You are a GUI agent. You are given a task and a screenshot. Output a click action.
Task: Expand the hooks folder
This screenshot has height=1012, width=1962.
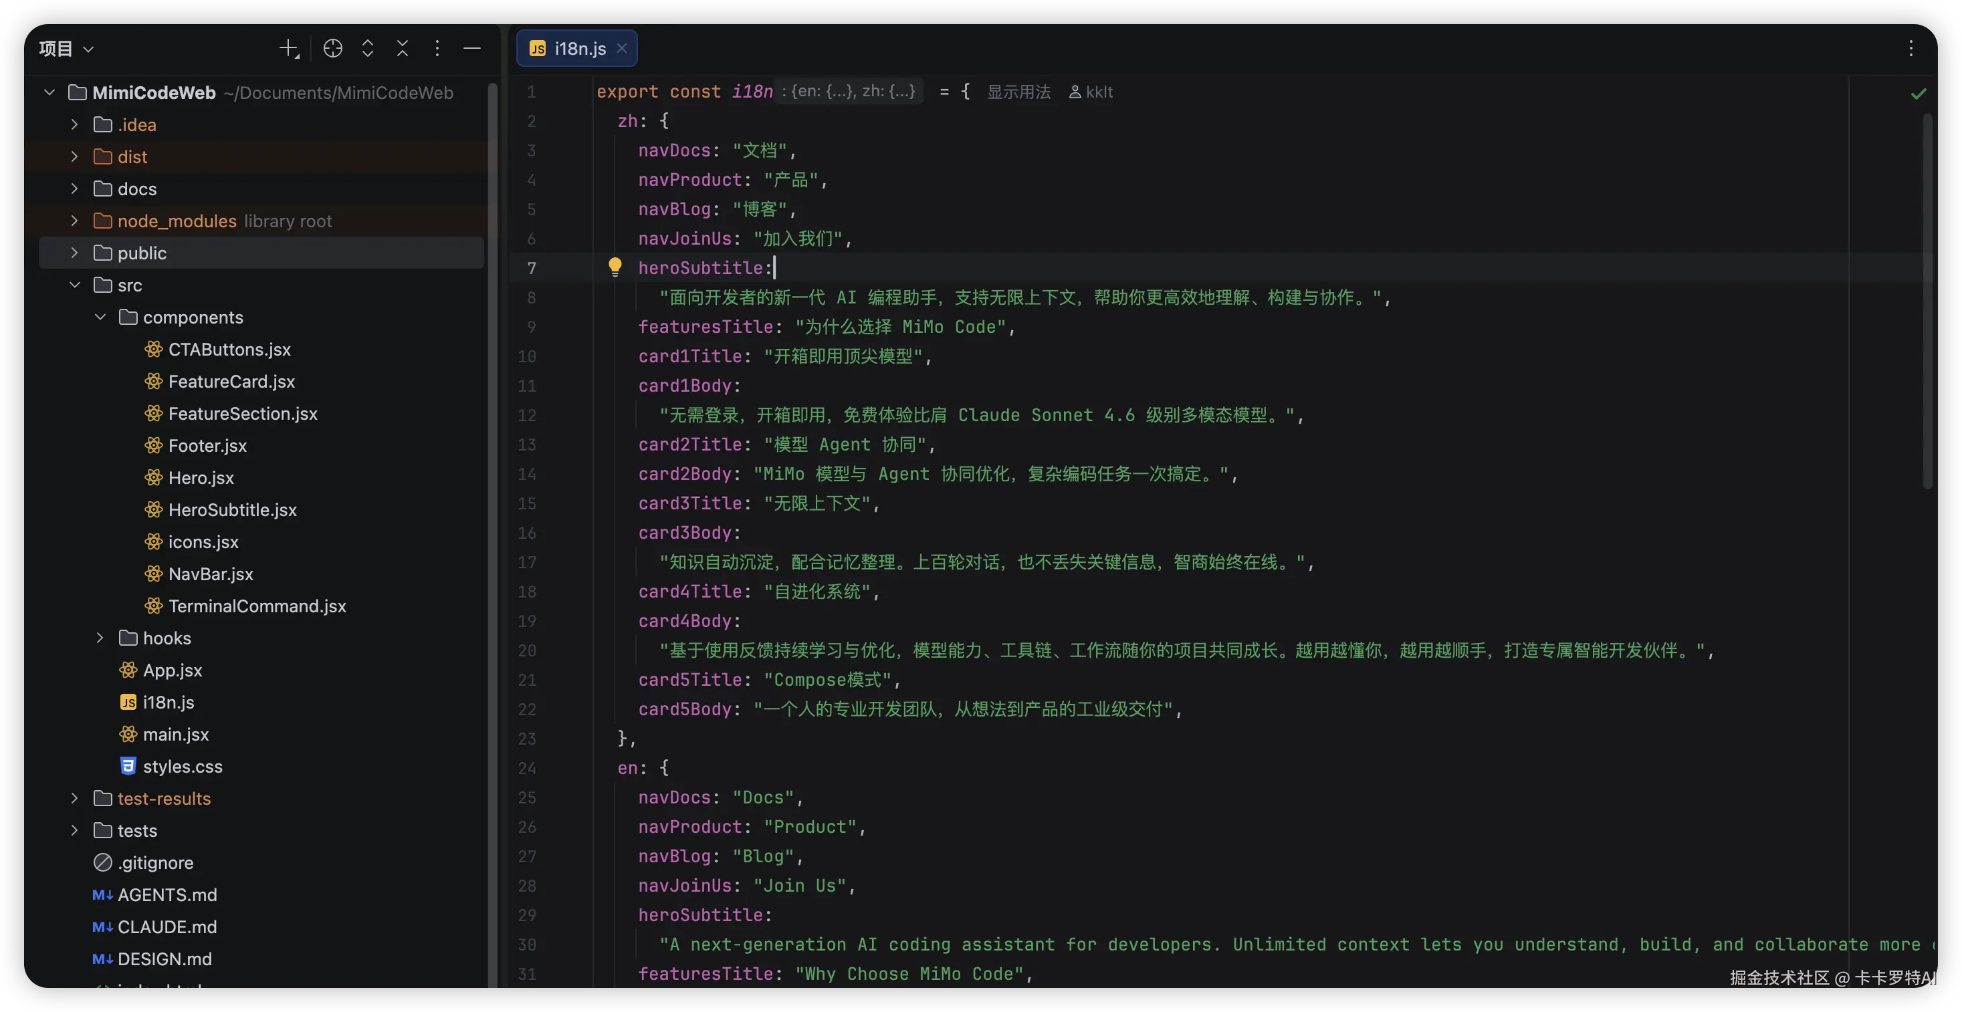(100, 638)
